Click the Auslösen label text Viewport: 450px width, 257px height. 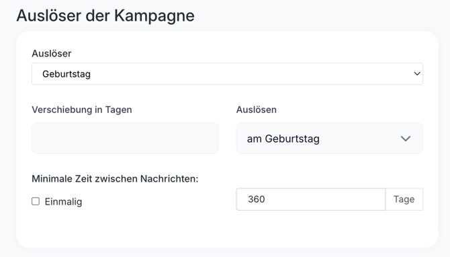tap(257, 110)
